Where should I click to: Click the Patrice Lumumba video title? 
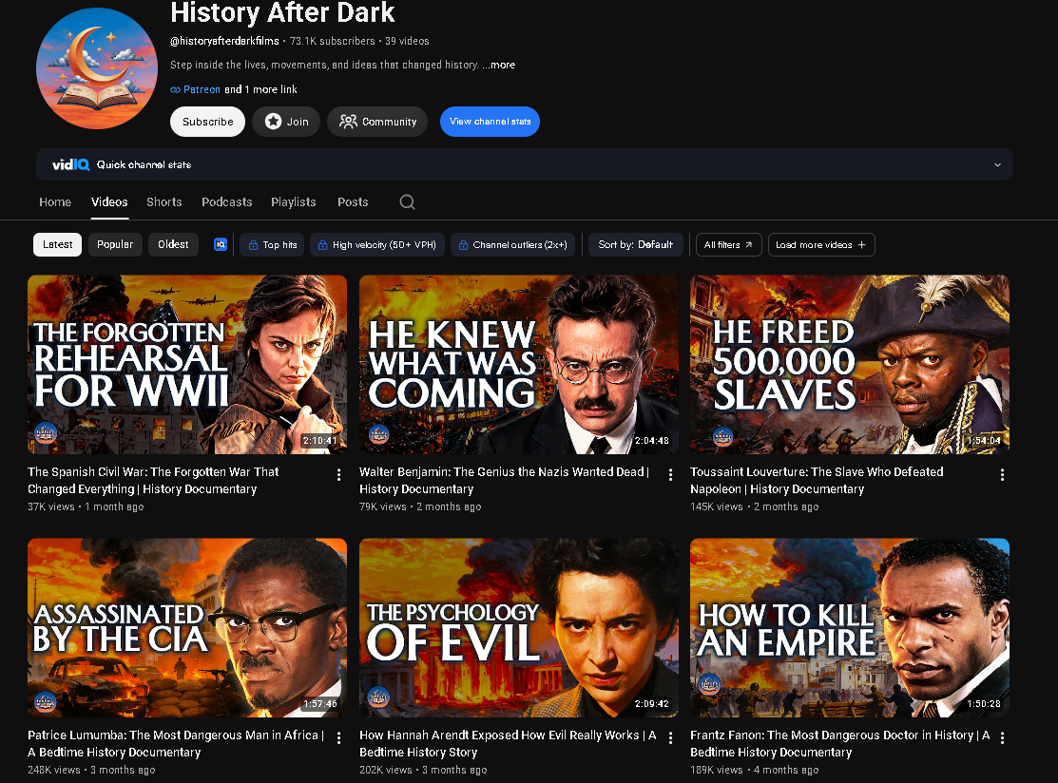point(176,743)
